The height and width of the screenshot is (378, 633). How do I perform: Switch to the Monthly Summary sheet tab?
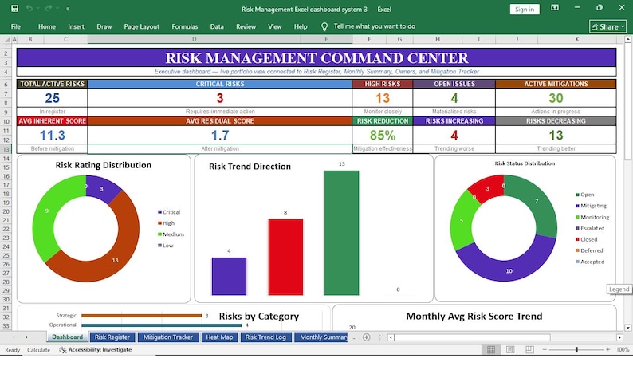[321, 337]
